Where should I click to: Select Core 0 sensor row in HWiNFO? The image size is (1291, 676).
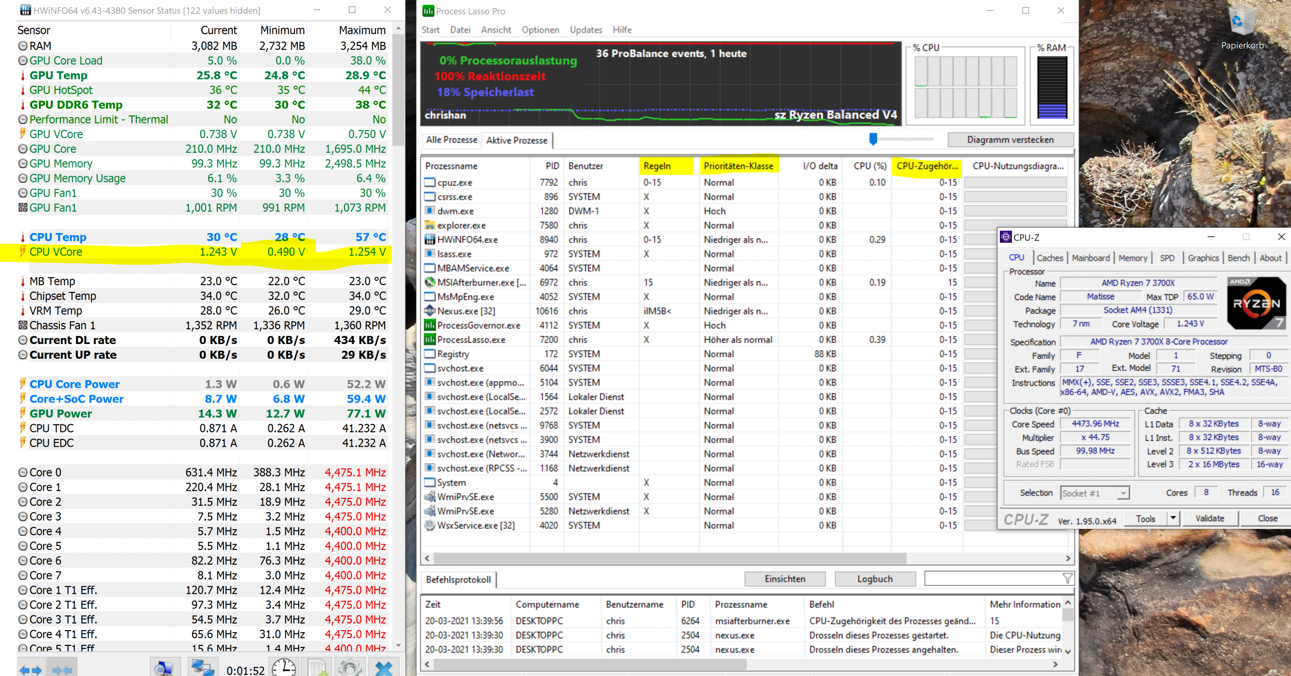coord(203,472)
